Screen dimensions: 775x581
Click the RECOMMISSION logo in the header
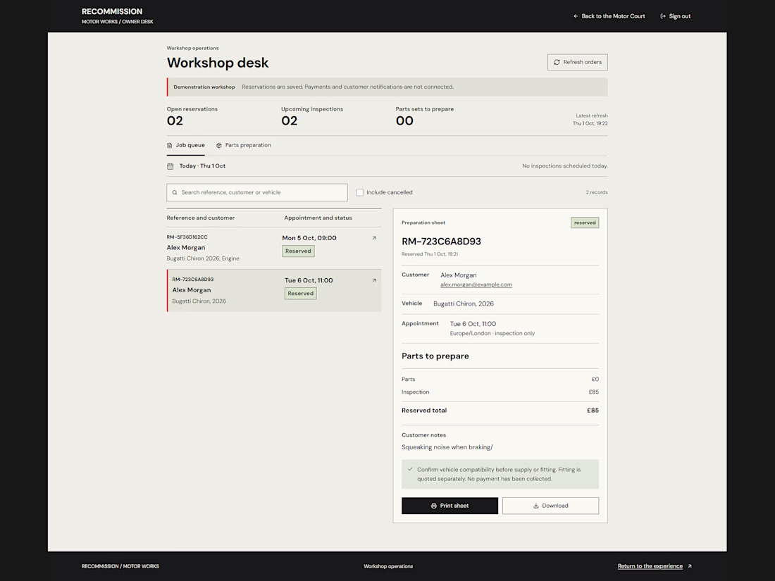pos(112,11)
